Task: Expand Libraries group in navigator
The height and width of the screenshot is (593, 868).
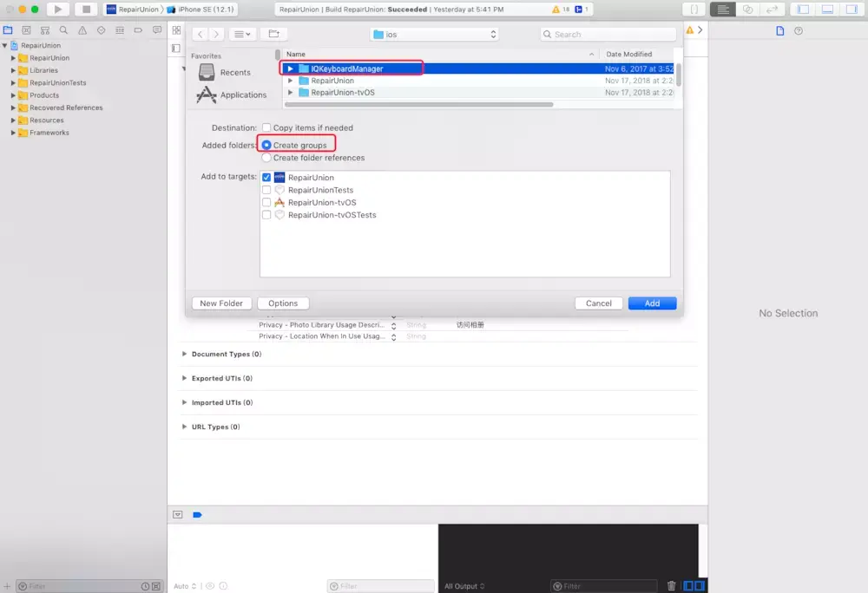Action: click(x=13, y=70)
